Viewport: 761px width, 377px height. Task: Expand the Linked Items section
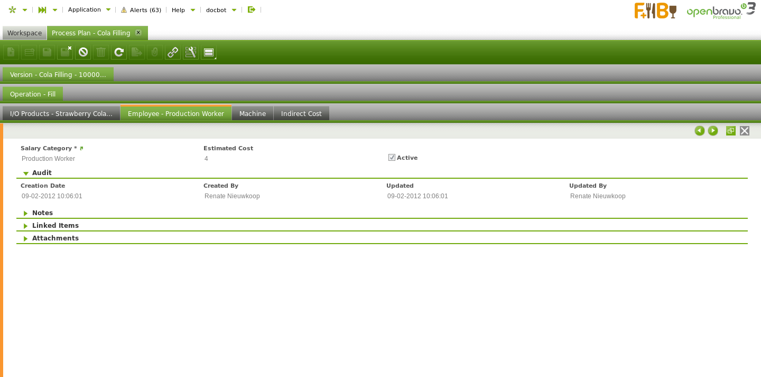click(26, 226)
